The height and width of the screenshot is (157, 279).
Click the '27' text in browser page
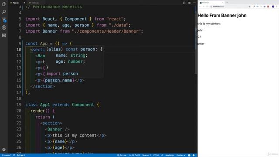coord(199,37)
